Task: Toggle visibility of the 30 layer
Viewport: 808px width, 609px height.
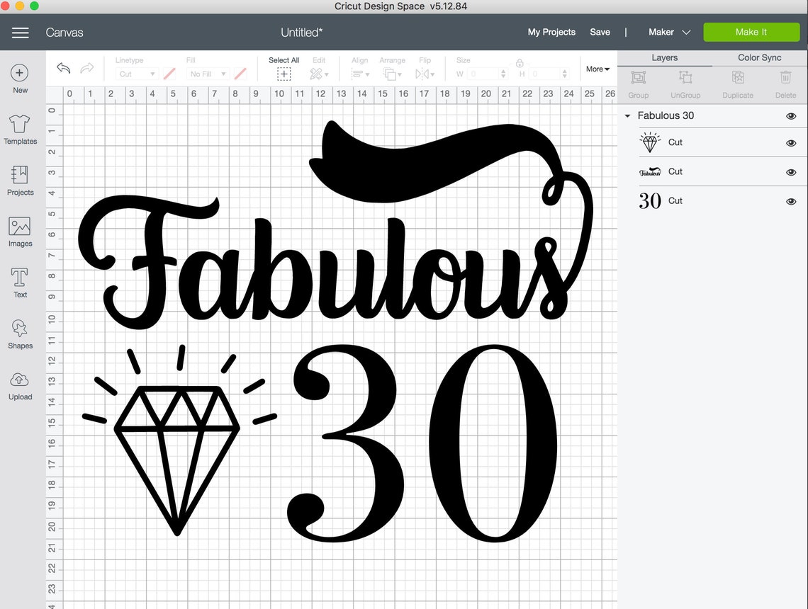Action: tap(790, 201)
